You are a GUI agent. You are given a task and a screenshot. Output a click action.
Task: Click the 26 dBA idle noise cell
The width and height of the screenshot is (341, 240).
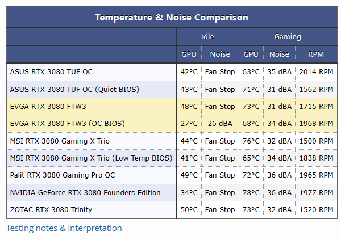(219, 124)
